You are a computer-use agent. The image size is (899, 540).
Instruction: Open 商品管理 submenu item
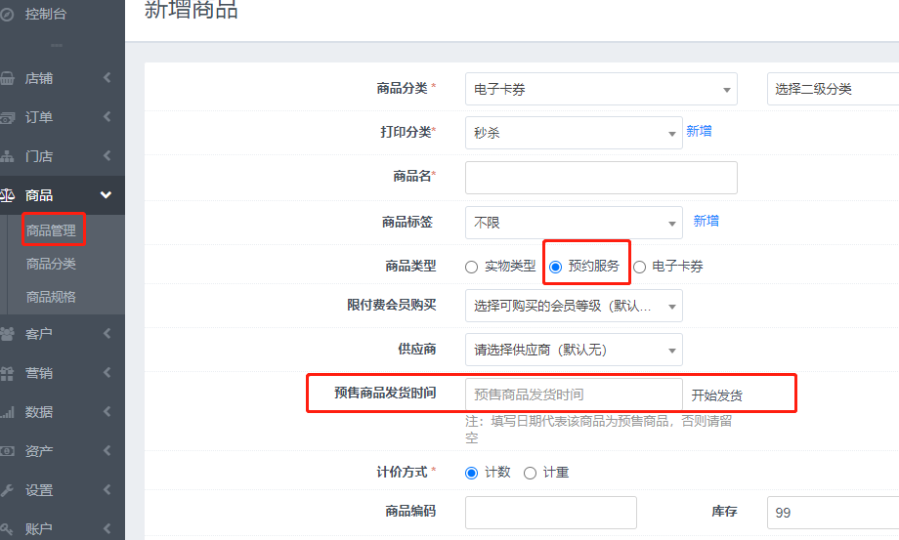51,230
